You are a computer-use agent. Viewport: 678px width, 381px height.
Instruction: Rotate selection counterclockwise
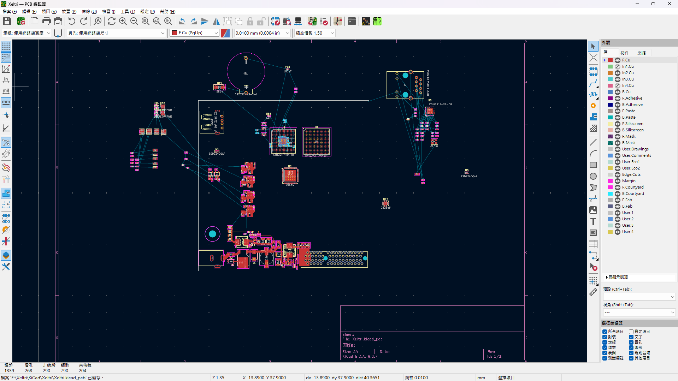pyautogui.click(x=182, y=21)
